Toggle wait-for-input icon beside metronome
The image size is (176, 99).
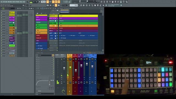point(50,2)
